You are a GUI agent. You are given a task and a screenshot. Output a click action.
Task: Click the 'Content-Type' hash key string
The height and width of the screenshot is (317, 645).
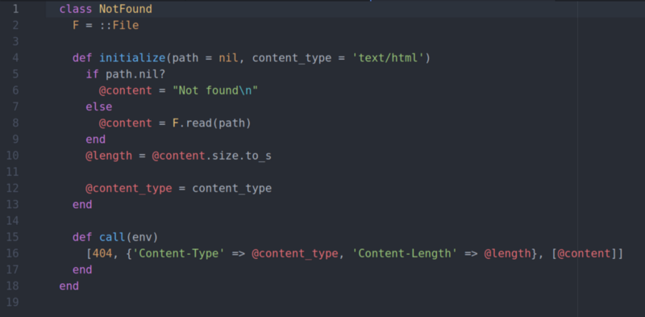[x=178, y=253]
